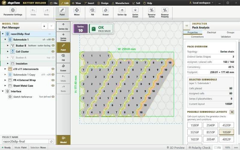The height and width of the screenshot is (150, 240).
Task: Open the File menu
Action: pyautogui.click(x=54, y=3)
